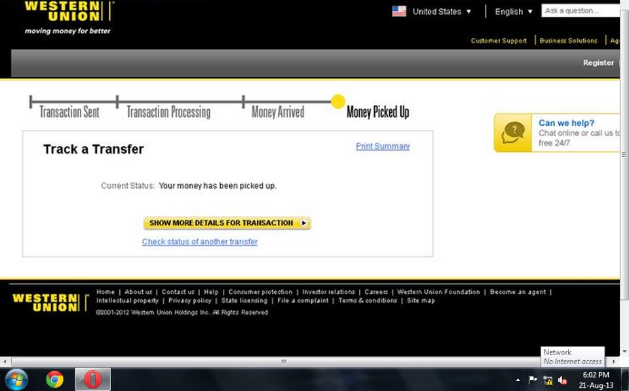Open the Consumer protection footer link
This screenshot has width=629, height=391.
point(260,292)
